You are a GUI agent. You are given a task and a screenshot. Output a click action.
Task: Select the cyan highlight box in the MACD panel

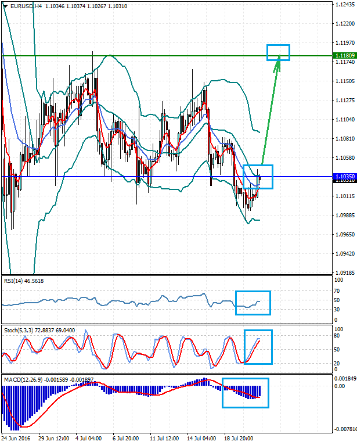[x=246, y=392]
